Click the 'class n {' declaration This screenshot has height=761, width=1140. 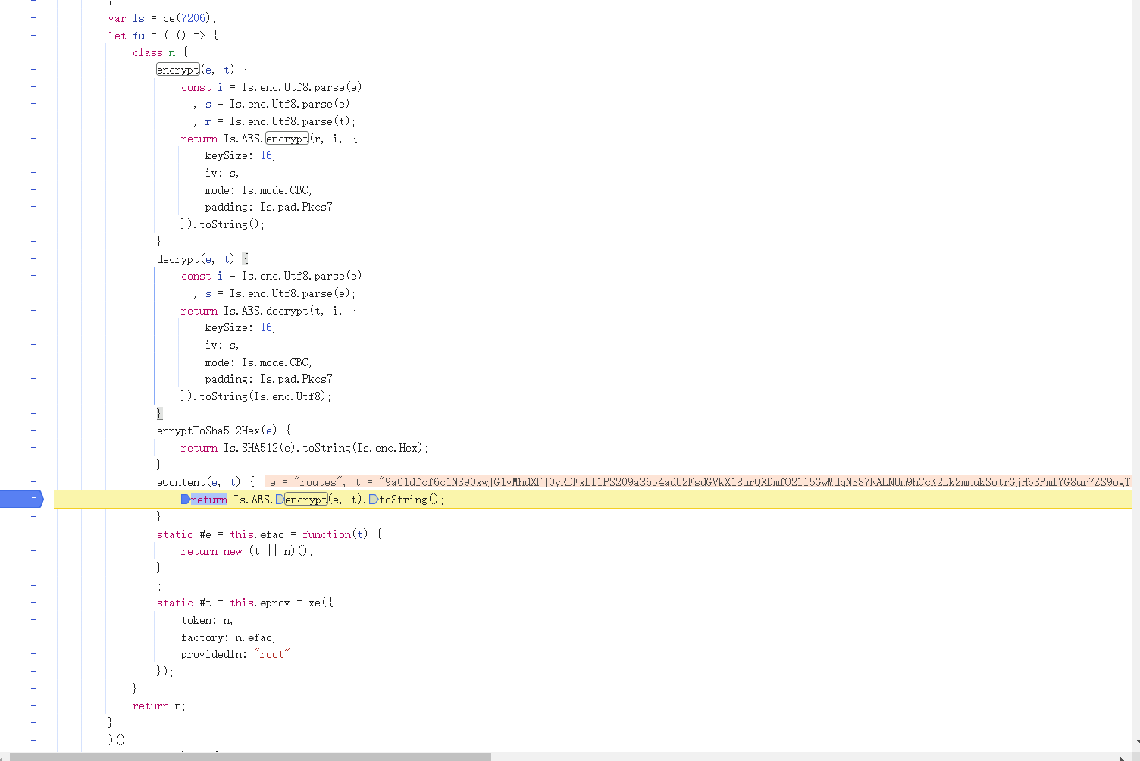click(x=160, y=52)
